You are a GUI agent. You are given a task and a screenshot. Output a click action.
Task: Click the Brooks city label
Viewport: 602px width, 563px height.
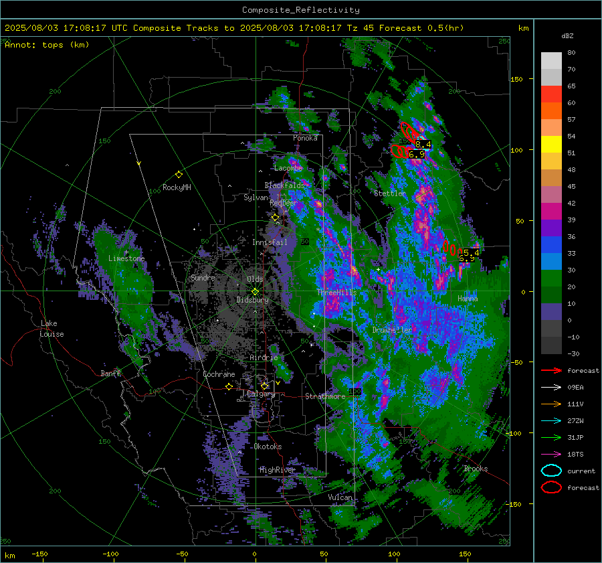click(476, 469)
